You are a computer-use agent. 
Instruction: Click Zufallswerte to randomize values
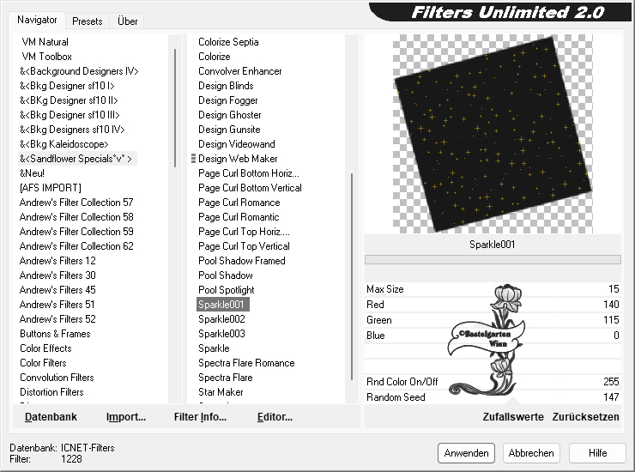pyautogui.click(x=512, y=416)
